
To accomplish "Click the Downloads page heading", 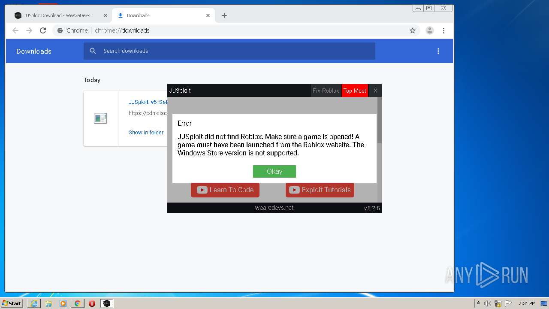I will tap(34, 51).
